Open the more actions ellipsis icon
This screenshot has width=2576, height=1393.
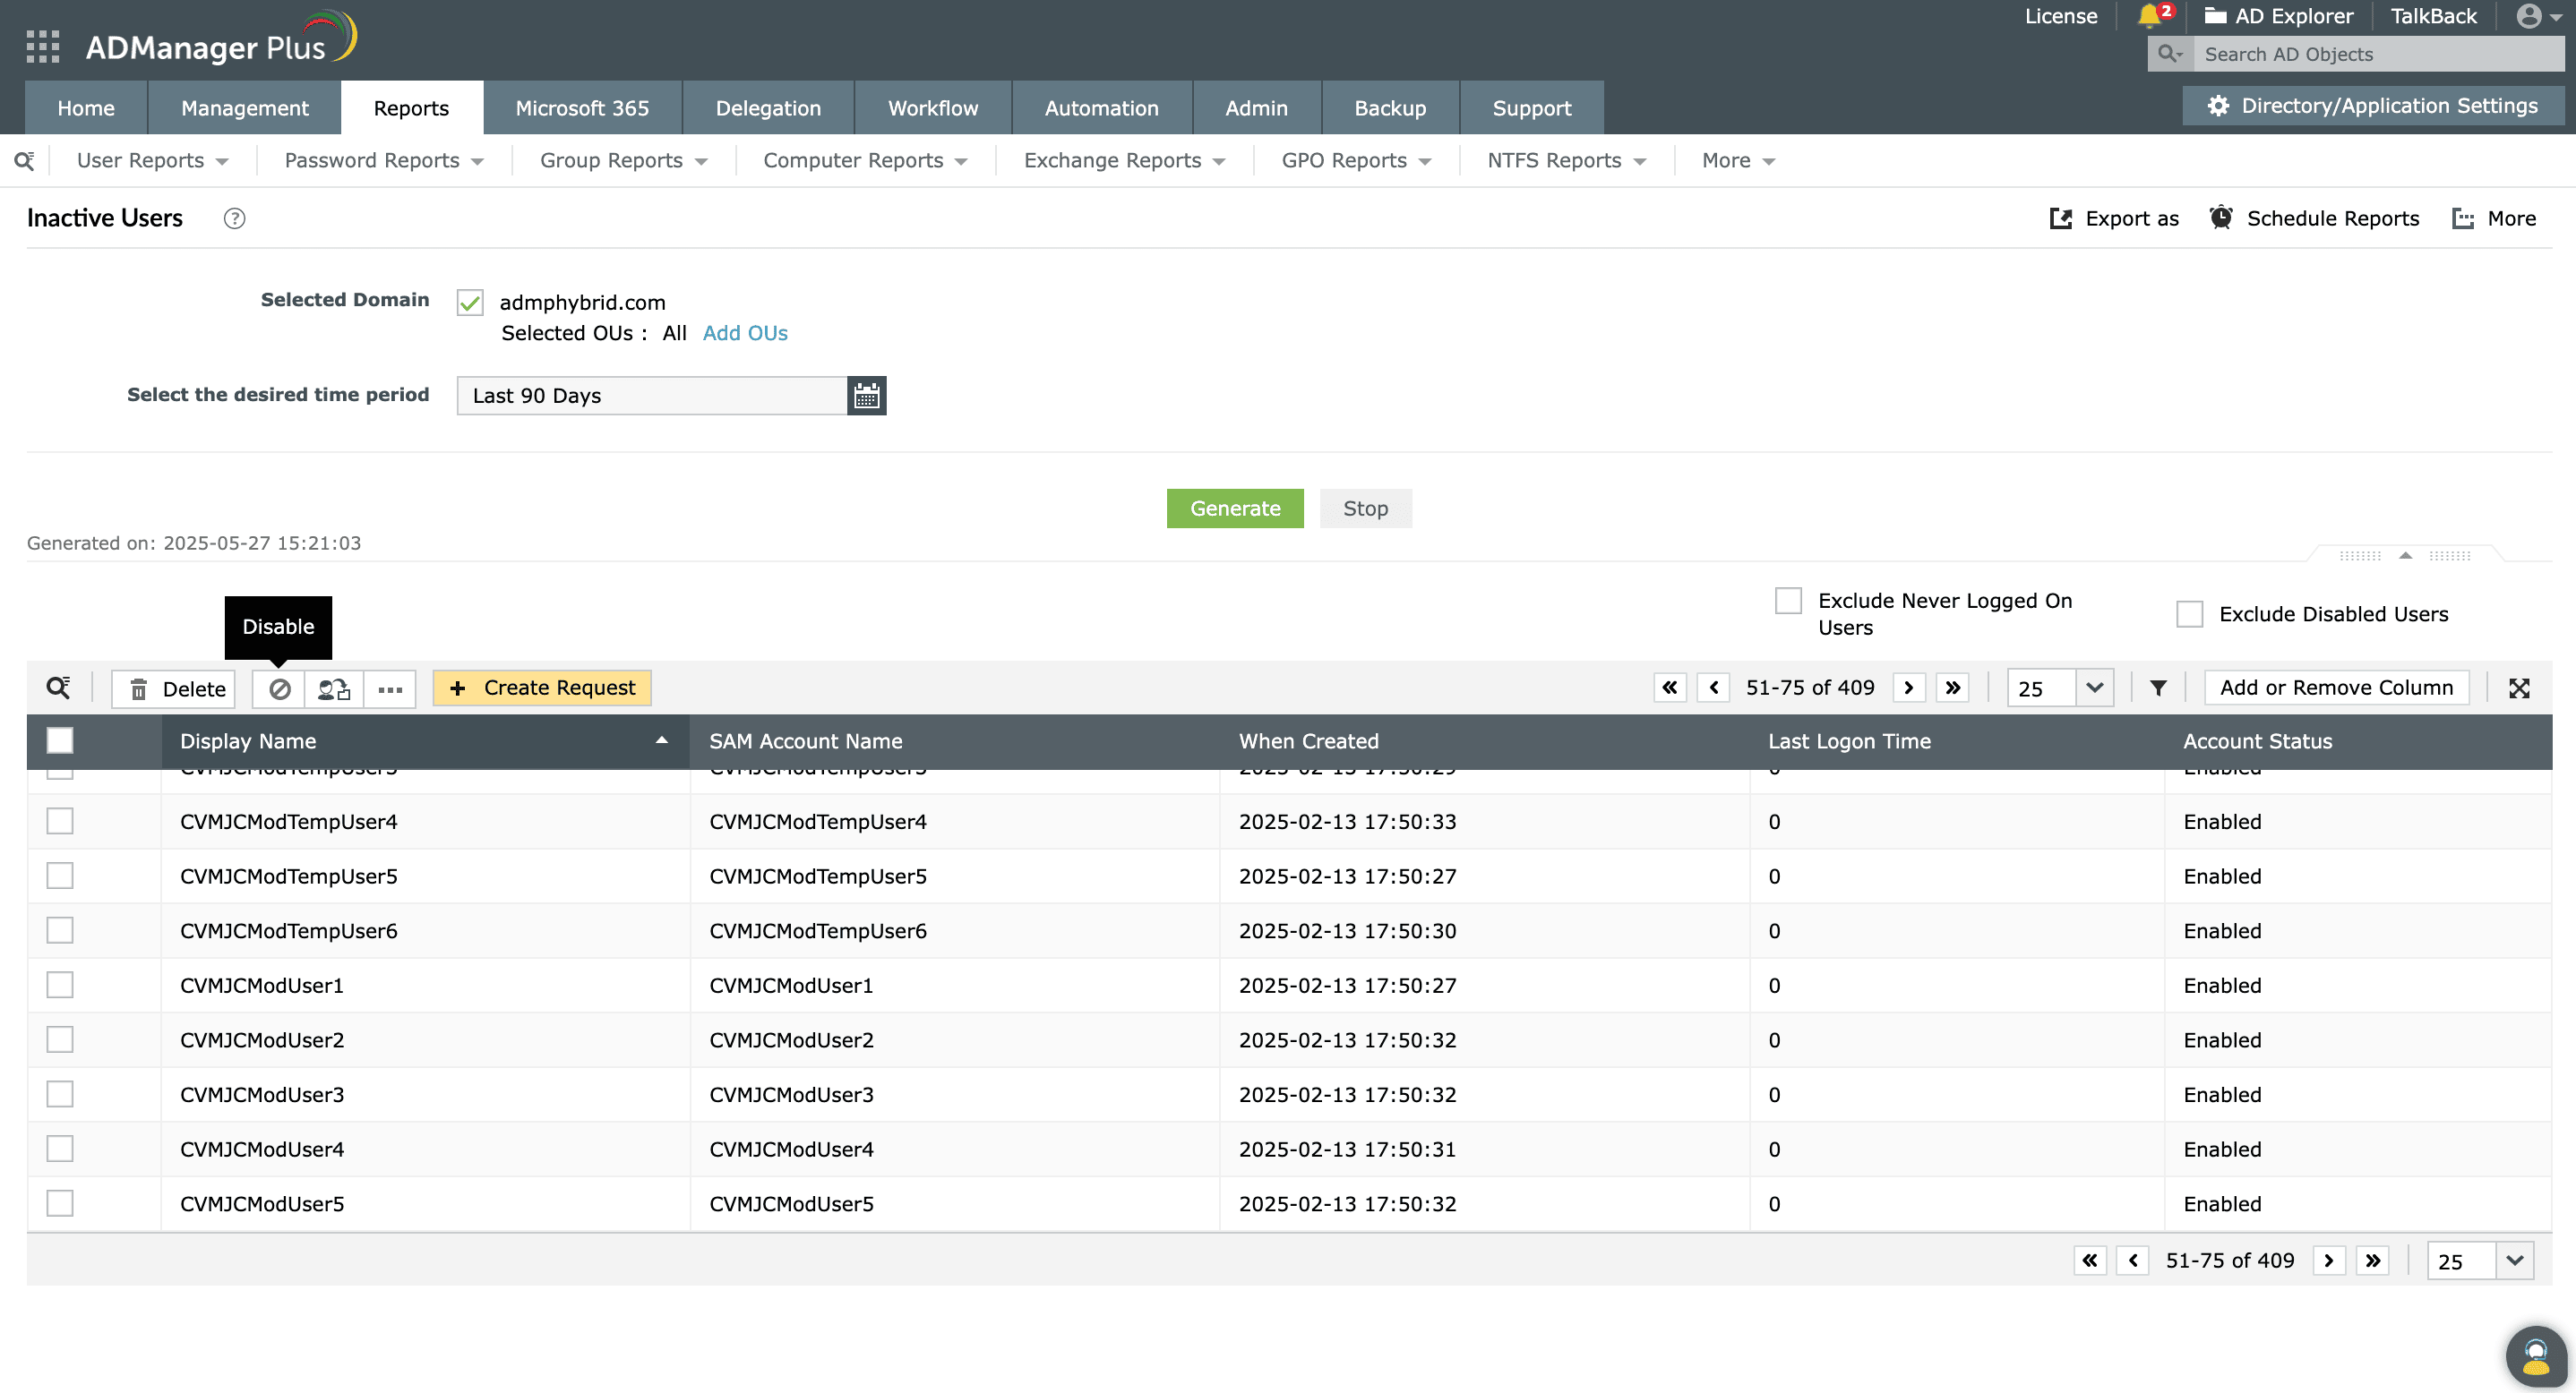point(390,688)
